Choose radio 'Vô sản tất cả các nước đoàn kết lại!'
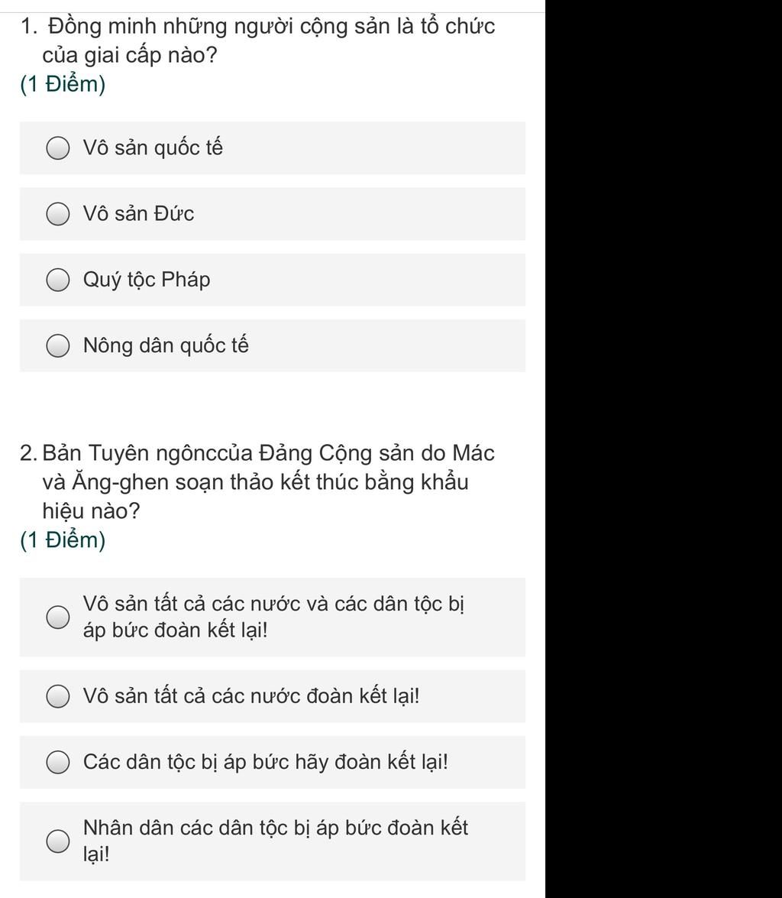The width and height of the screenshot is (782, 898). [58, 696]
